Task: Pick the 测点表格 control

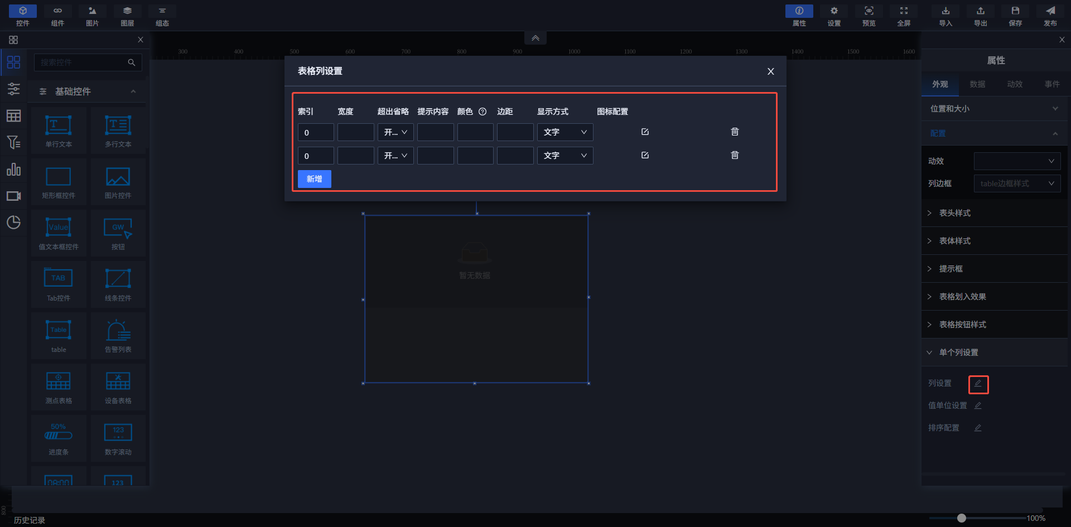Action: point(59,387)
